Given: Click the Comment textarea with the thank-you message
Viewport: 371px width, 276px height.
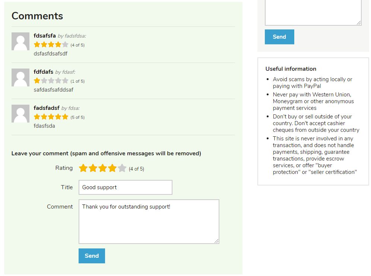Looking at the screenshot, I should pos(149,221).
